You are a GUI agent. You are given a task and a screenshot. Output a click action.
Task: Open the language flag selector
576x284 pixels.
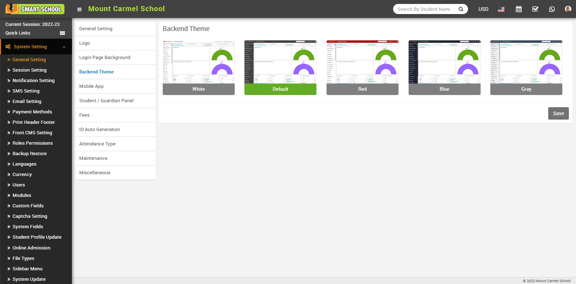[501, 9]
